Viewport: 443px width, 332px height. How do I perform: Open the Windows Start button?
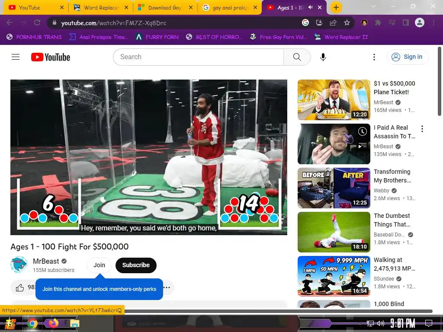click(x=10, y=323)
